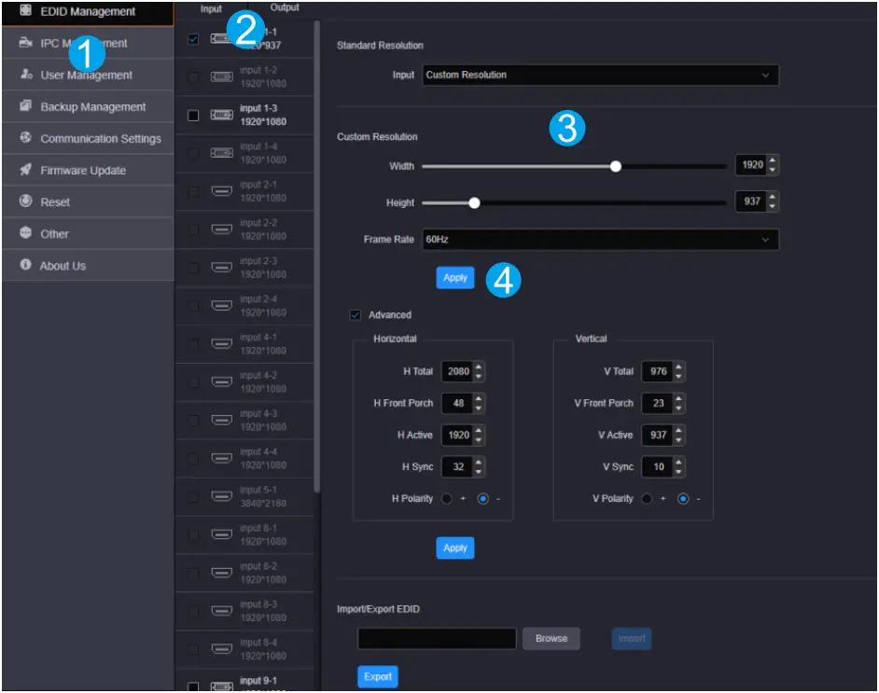Viewport: 879px width, 693px height.
Task: Click the input 4-2 HDMI icon
Action: coord(221,382)
